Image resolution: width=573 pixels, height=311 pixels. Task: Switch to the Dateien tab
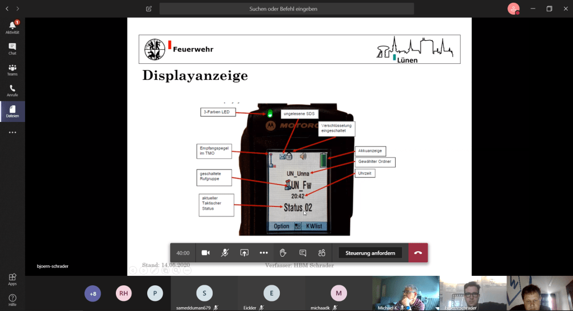click(x=12, y=111)
